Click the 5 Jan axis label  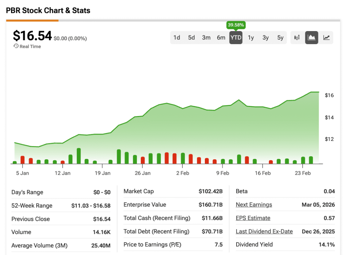click(23, 173)
